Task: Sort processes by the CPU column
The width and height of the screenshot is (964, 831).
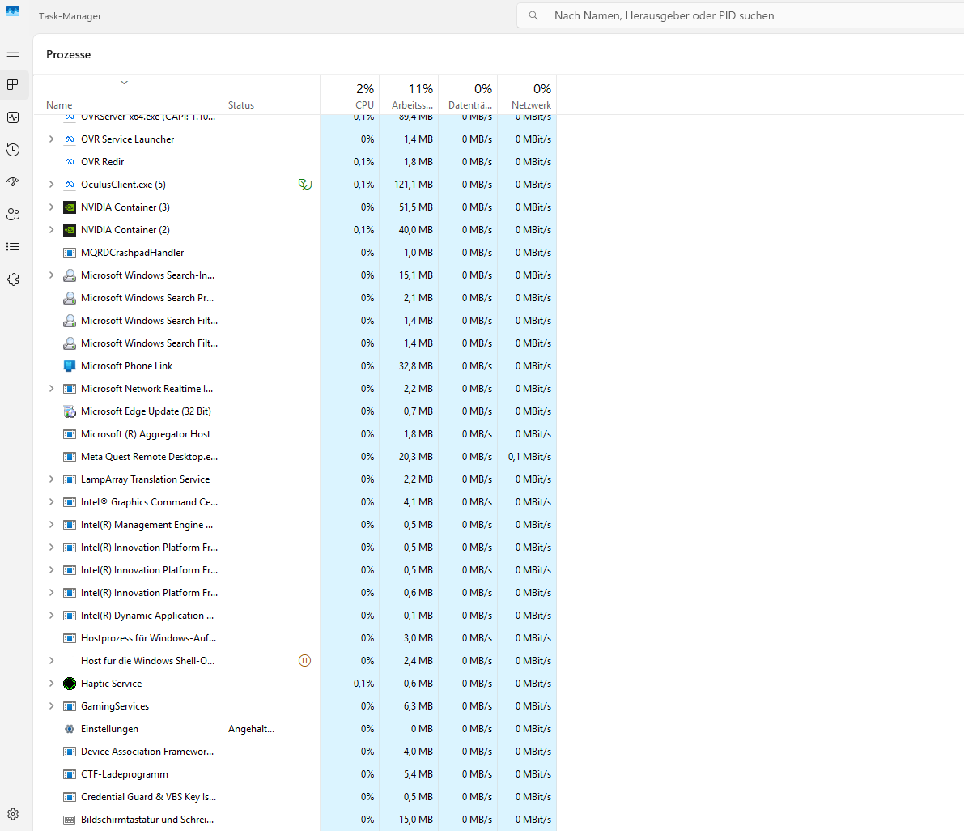Action: [350, 96]
